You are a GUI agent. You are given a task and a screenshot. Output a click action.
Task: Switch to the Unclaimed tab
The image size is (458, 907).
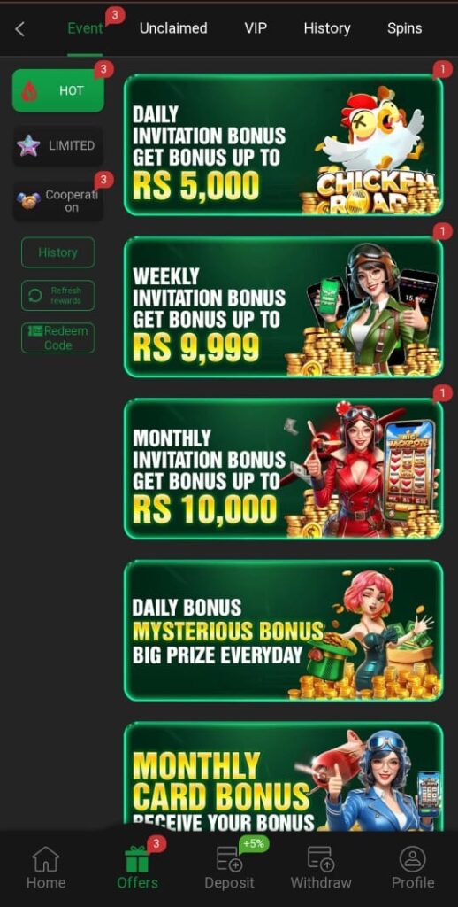pyautogui.click(x=173, y=28)
